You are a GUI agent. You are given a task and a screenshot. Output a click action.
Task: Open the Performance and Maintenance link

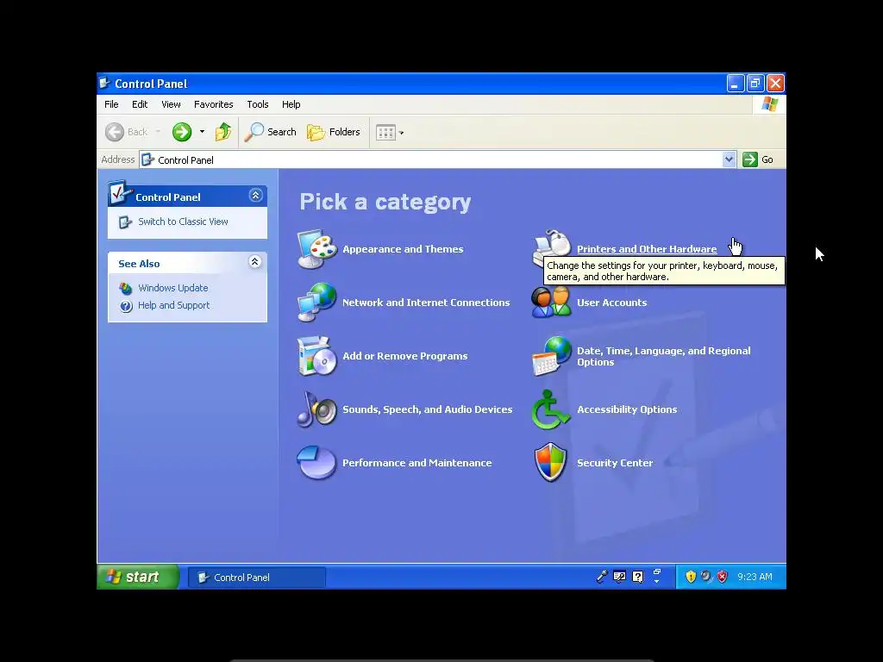pyautogui.click(x=416, y=463)
